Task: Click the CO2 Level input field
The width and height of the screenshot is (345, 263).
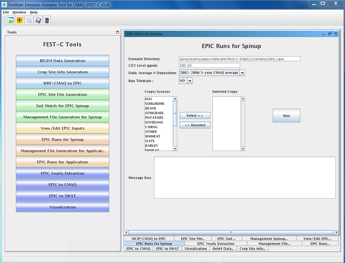Action: [x=209, y=65]
